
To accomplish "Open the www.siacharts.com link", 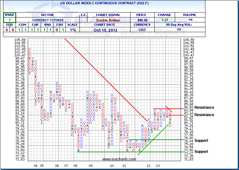I will (x=119, y=159).
